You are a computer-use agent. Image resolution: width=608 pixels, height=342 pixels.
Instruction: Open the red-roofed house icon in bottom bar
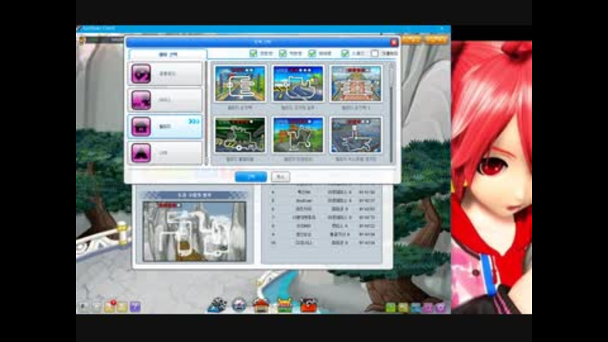(x=262, y=305)
